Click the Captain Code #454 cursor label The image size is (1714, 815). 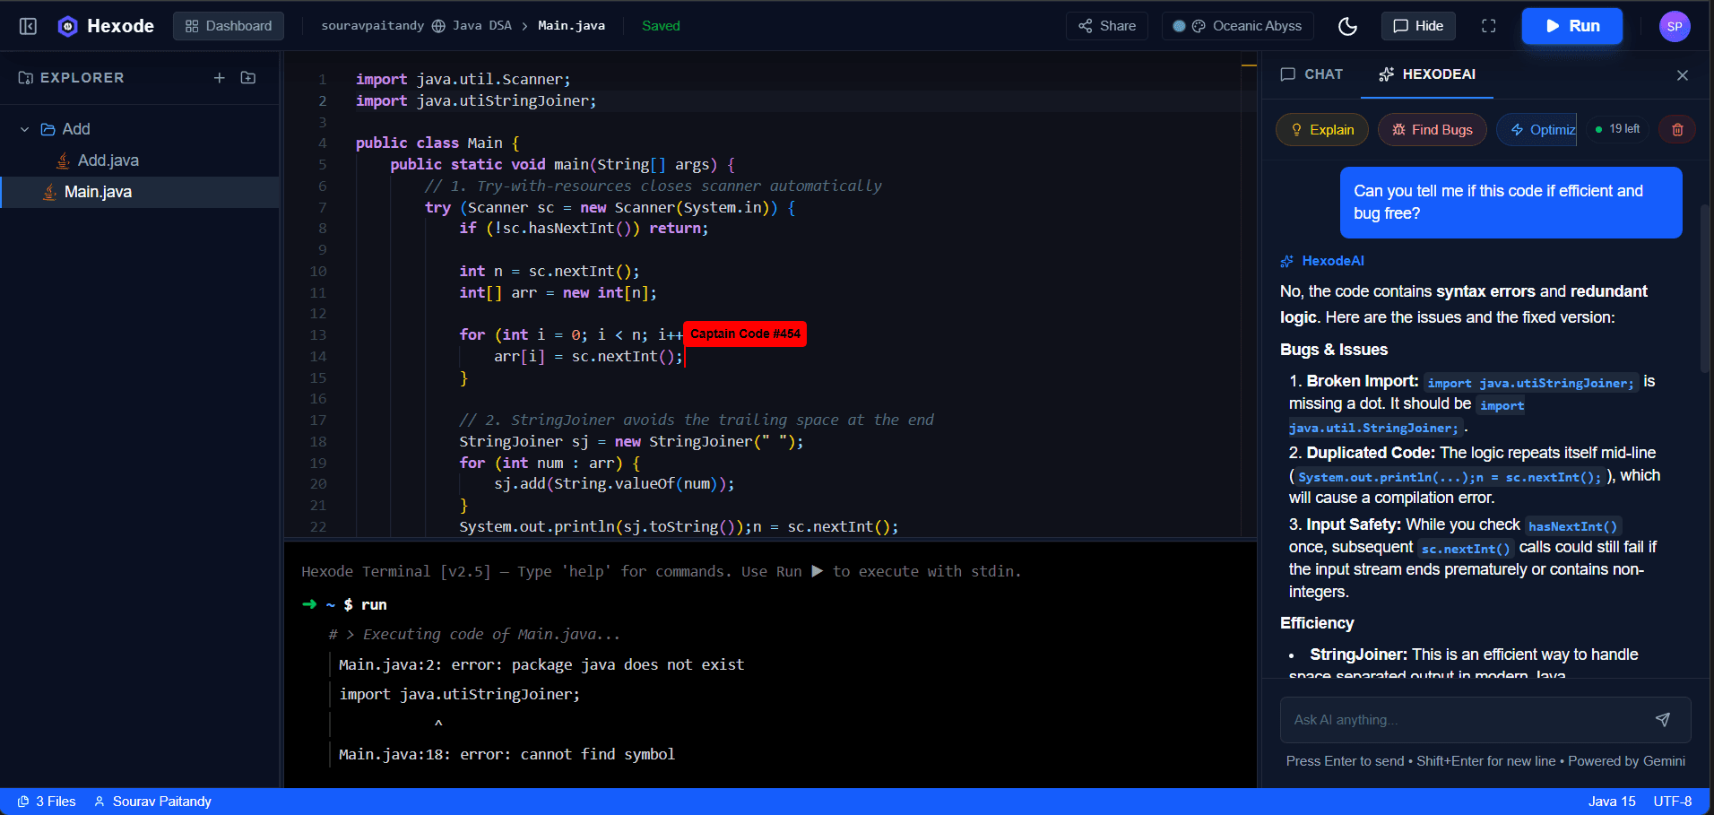[745, 334]
